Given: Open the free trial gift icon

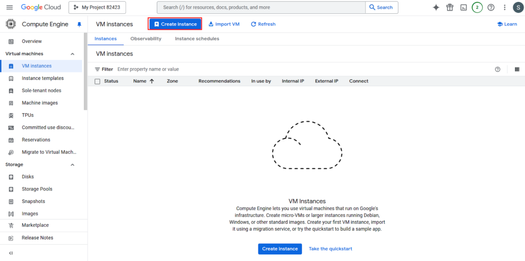Looking at the screenshot, I should 450,7.
